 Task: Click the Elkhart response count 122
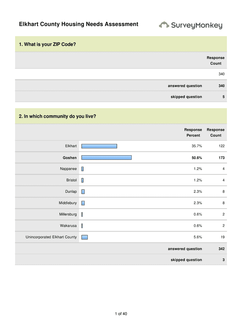click(221, 146)
